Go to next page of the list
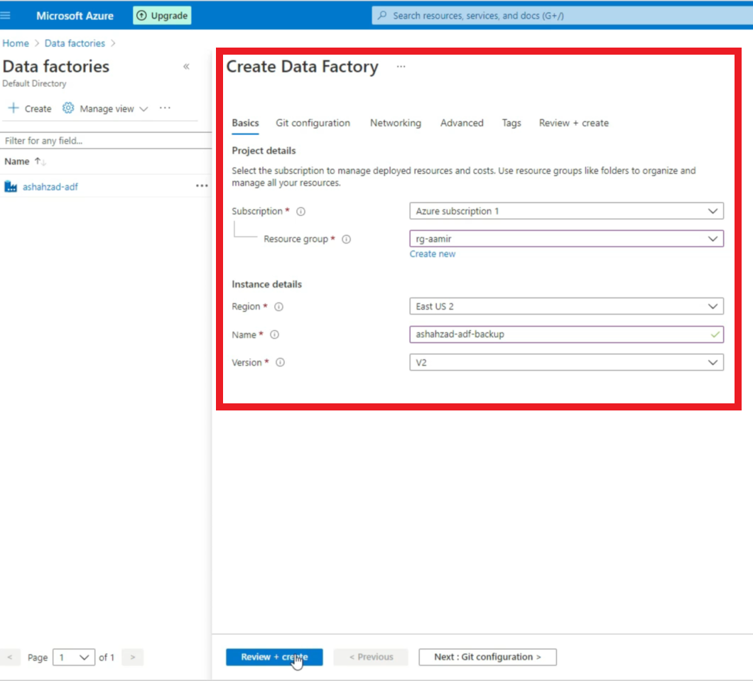 pos(133,657)
